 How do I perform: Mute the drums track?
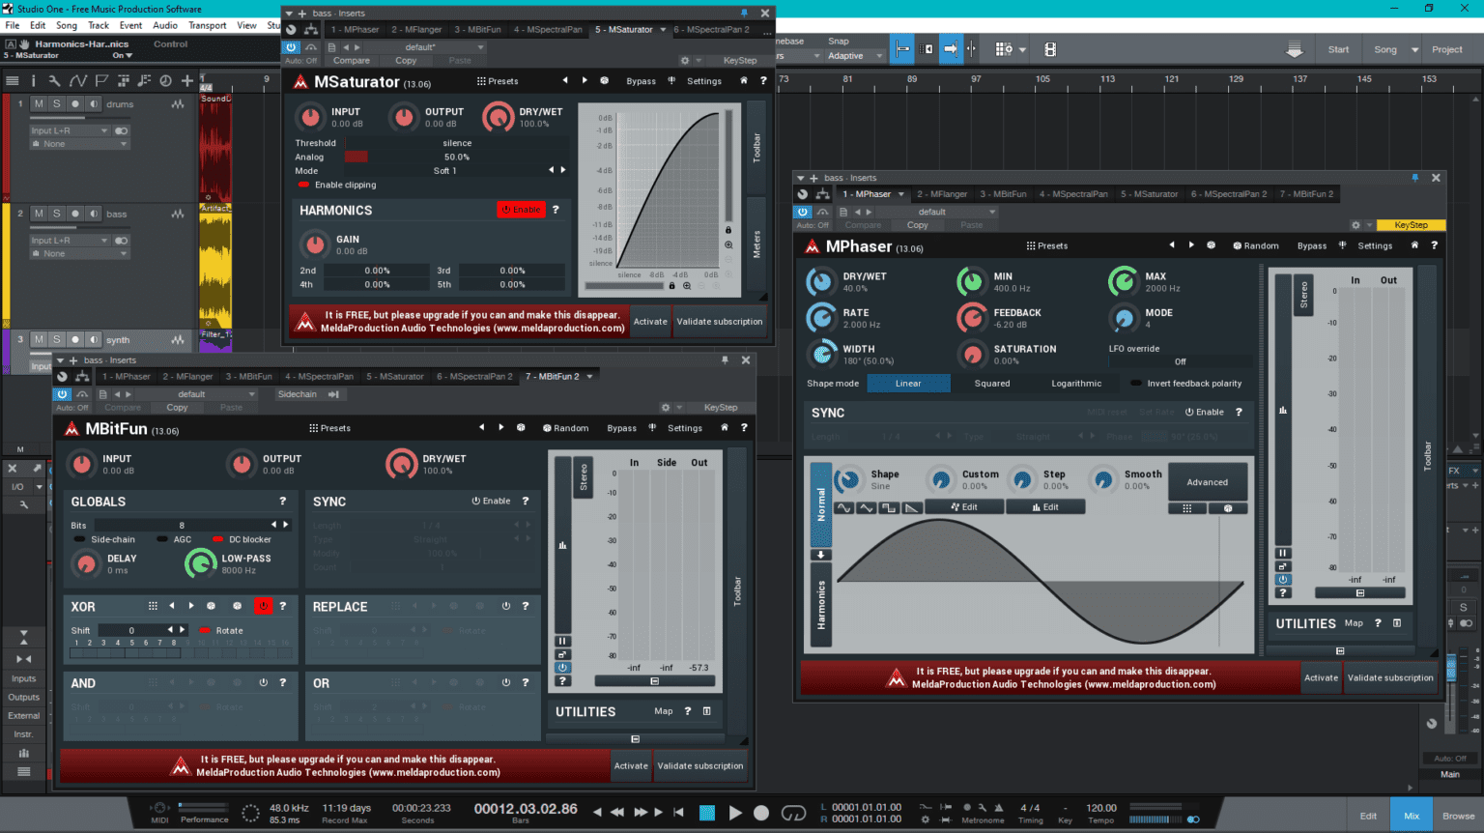coord(39,103)
